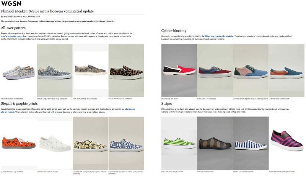The height and width of the screenshot is (176, 306).
Task: Click the Julien David lo-top sneaker caption
Action: (x=12, y=172)
